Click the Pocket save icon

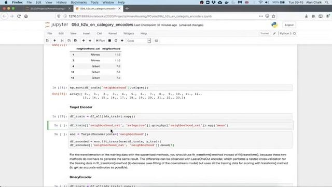pyautogui.click(x=267, y=16)
